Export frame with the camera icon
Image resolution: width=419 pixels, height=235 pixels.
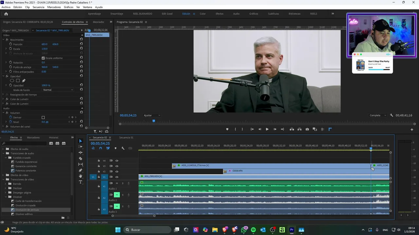(x=307, y=129)
